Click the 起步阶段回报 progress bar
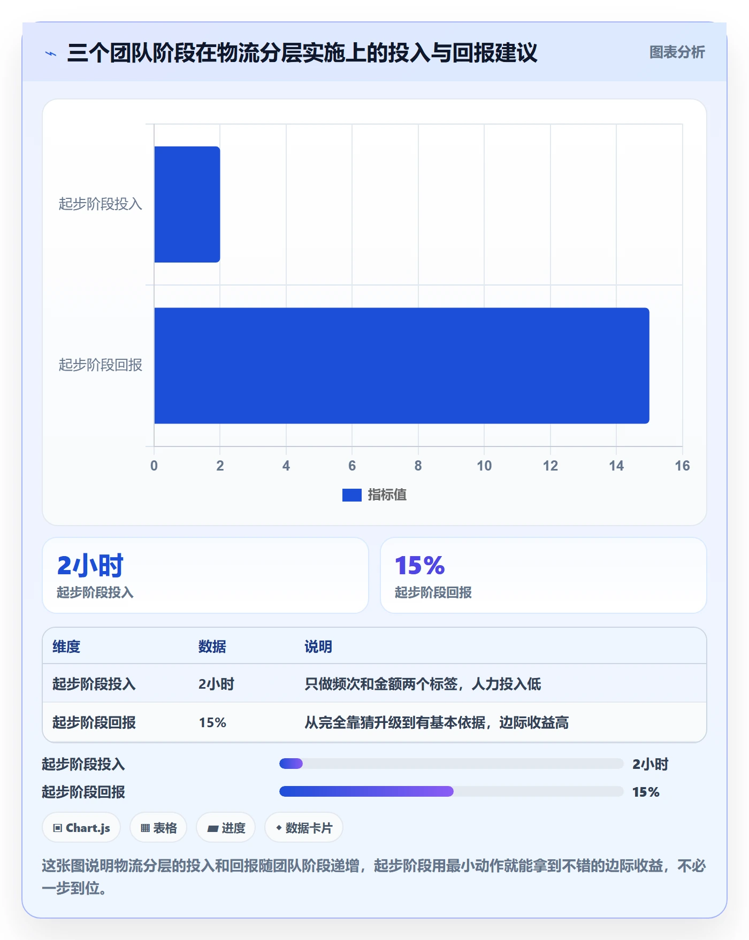 [x=451, y=791]
